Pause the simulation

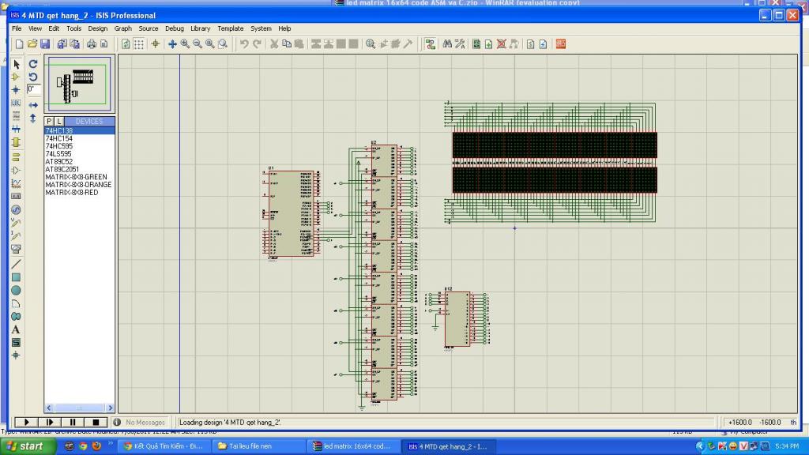pyautogui.click(x=73, y=423)
